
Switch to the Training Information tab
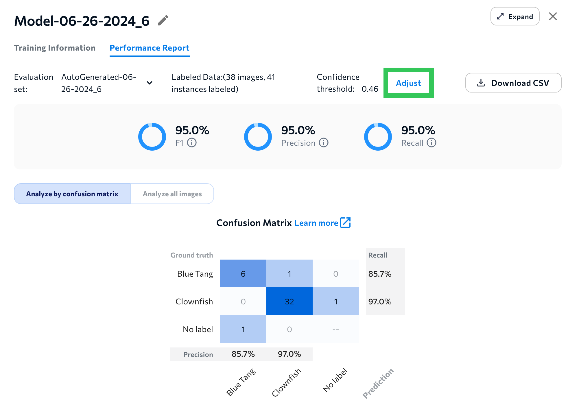pyautogui.click(x=55, y=48)
